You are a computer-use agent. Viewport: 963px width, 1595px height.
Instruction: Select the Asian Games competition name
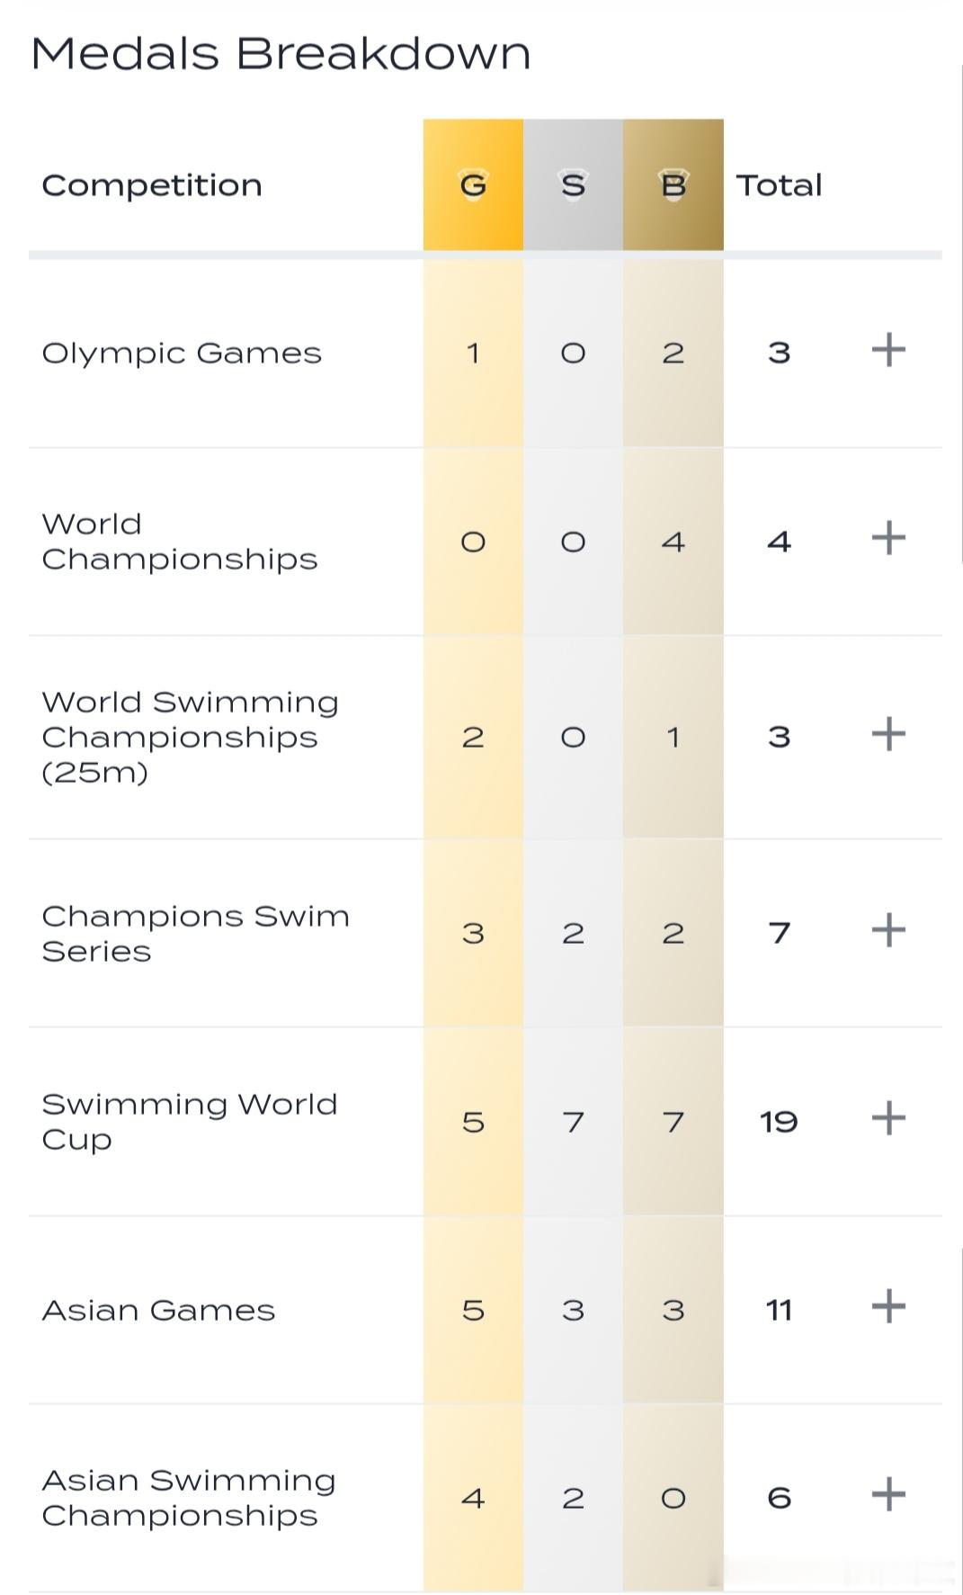[x=158, y=1311]
